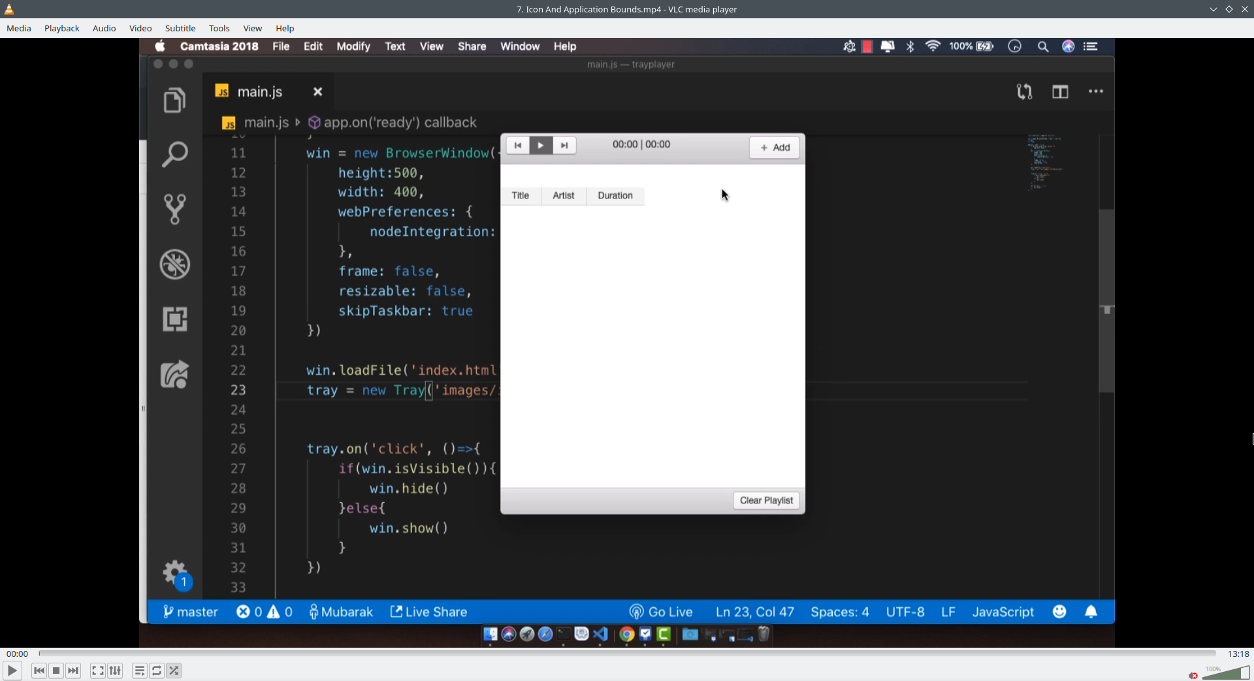
Task: Open the Notification Center list icon
Action: 1090,46
